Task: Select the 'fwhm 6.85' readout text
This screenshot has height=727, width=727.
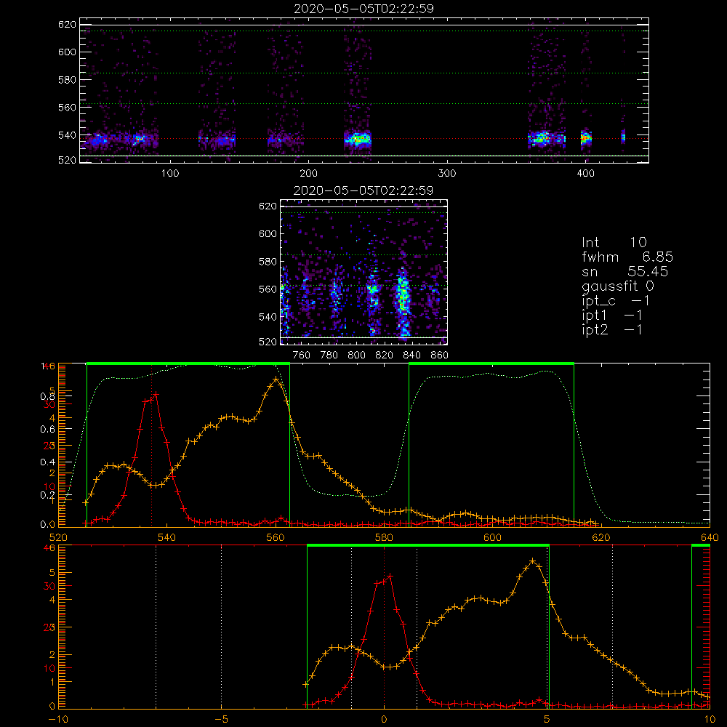Action: (x=627, y=257)
